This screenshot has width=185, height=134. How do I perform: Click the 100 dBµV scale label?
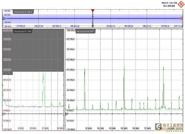70,30
